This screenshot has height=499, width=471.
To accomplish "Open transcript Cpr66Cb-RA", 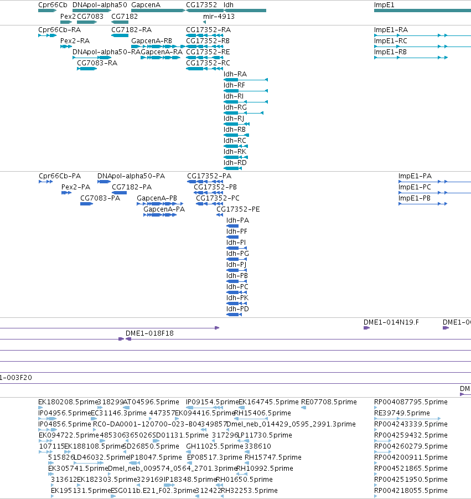I will (59, 30).
